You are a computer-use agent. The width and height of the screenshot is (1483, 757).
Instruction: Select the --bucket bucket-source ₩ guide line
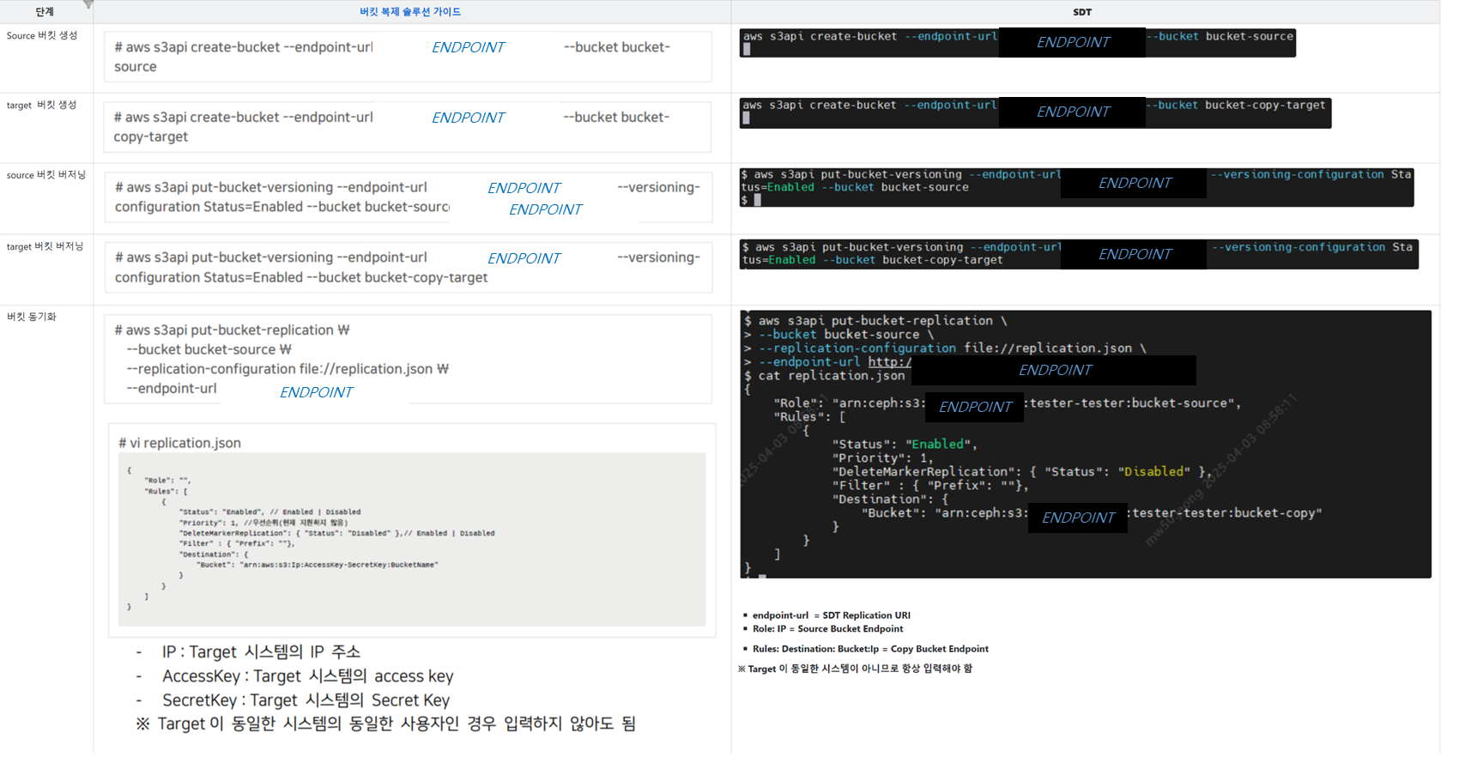(x=209, y=350)
